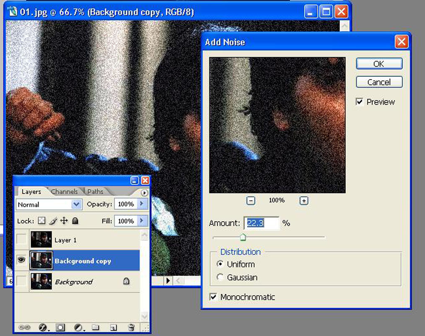The image size is (425, 336).
Task: Click the link layers icon
Action: (24, 327)
